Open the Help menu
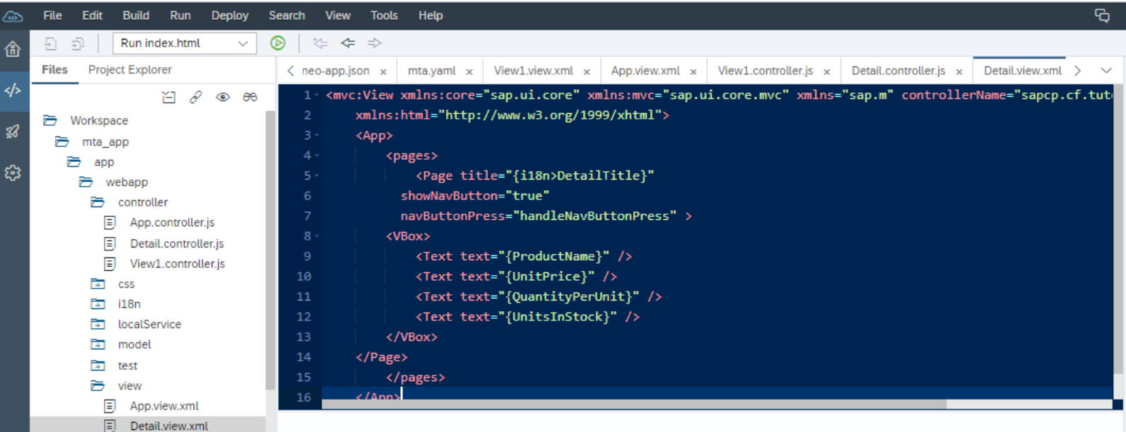The image size is (1126, 432). tap(431, 16)
